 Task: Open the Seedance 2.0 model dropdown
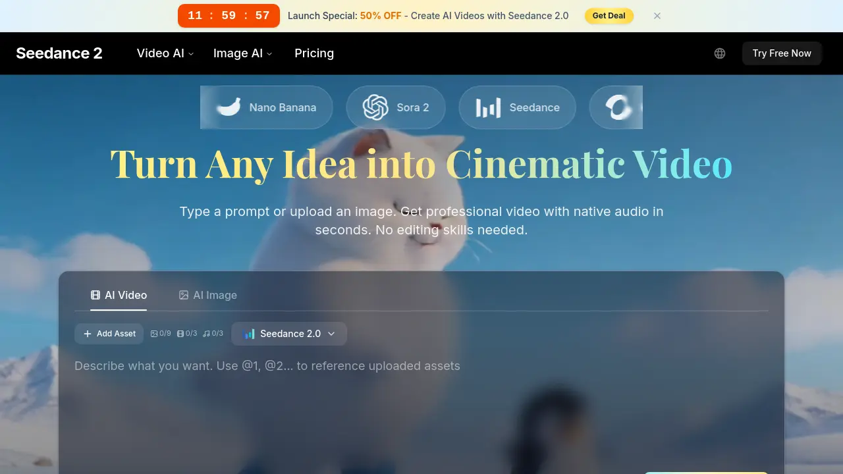(290, 334)
